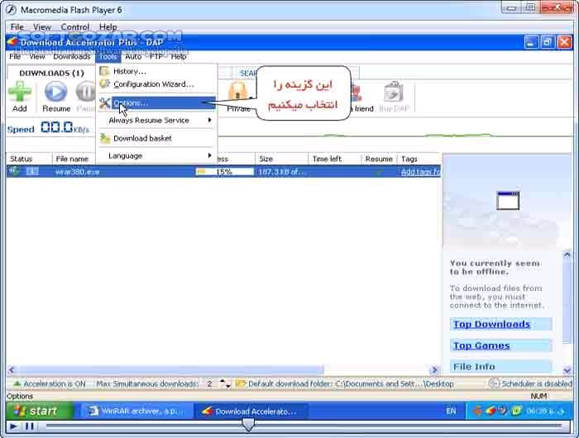Click the Tags column header
This screenshot has width=579, height=438.
419,159
